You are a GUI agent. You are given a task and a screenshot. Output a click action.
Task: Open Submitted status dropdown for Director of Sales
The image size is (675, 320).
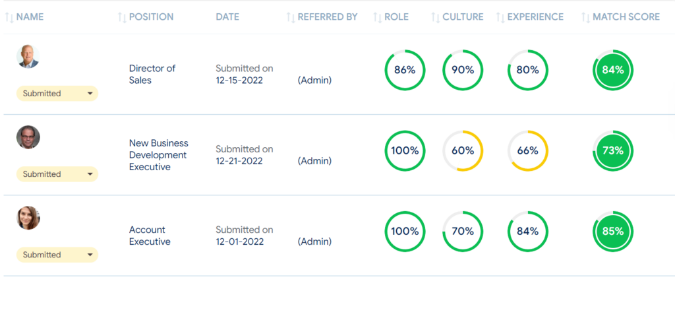click(57, 94)
